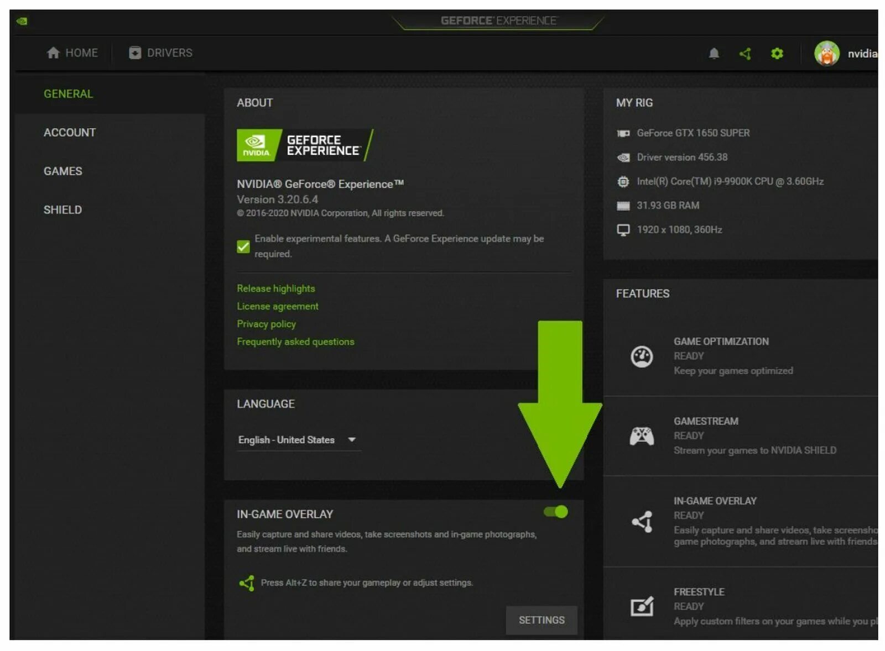Select Games in the sidebar
885x651 pixels.
point(110,171)
